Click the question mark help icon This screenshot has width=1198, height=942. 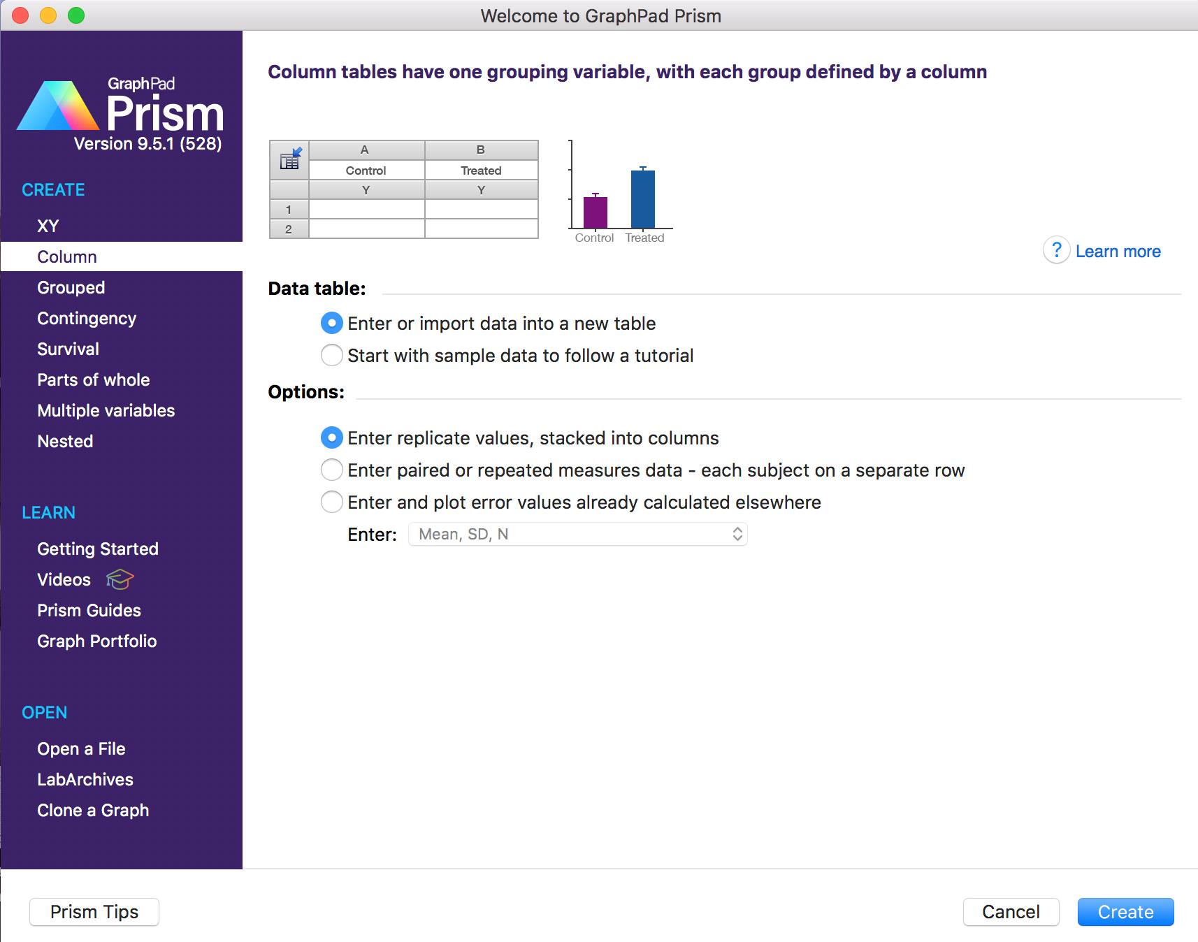[1056, 250]
